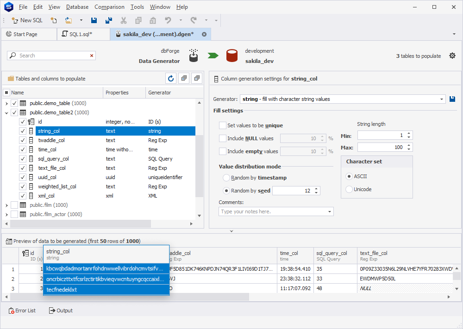Image resolution: width=463 pixels, height=329 pixels.
Task: Click the New SQL toolbar button
Action: click(x=27, y=20)
